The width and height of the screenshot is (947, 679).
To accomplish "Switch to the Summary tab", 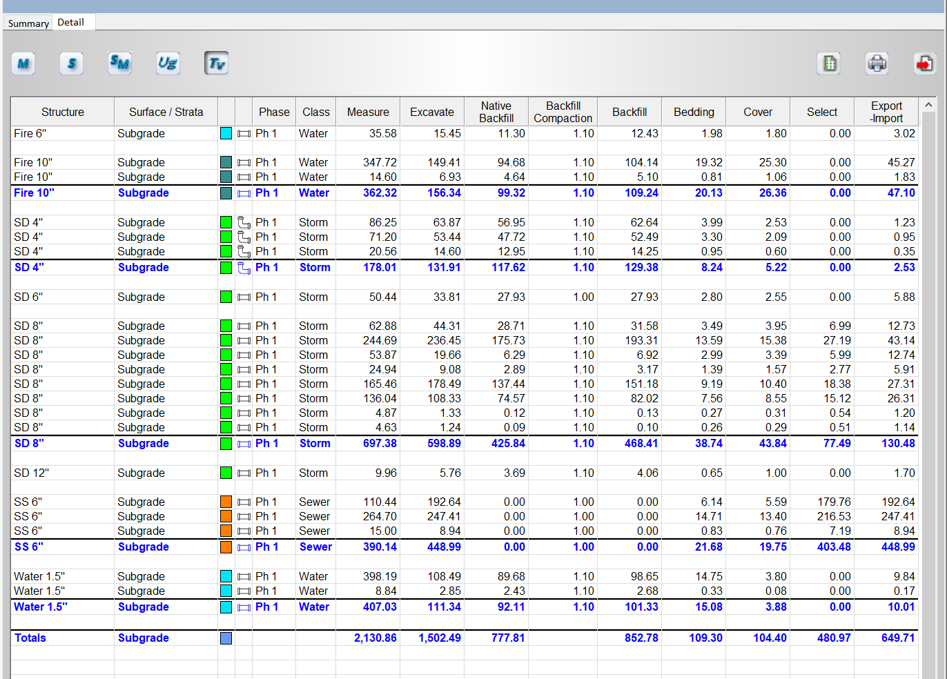I will [x=28, y=23].
